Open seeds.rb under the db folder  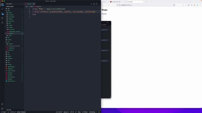pyautogui.click(x=11, y=50)
